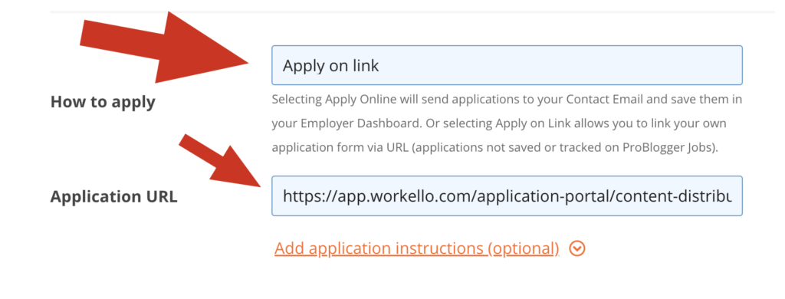Click 'Add application instructions (optional)' link
The height and width of the screenshot is (299, 785).
tap(416, 248)
